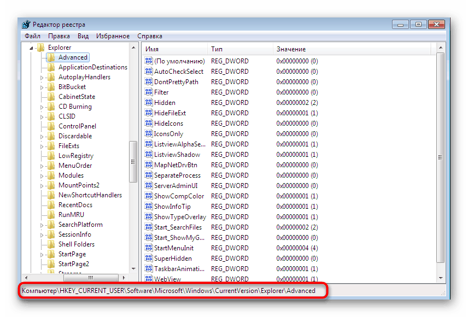The image size is (468, 317).
Task: Select the RecentDocs key
Action: 75,205
